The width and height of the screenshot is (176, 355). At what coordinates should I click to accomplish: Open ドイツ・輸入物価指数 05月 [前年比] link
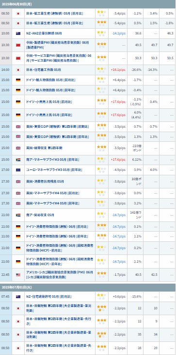(x=51, y=90)
